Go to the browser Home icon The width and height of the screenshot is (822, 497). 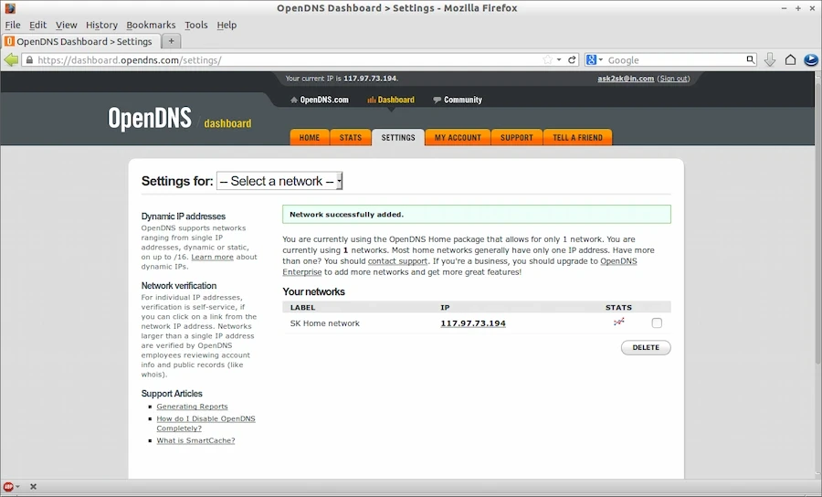point(790,59)
